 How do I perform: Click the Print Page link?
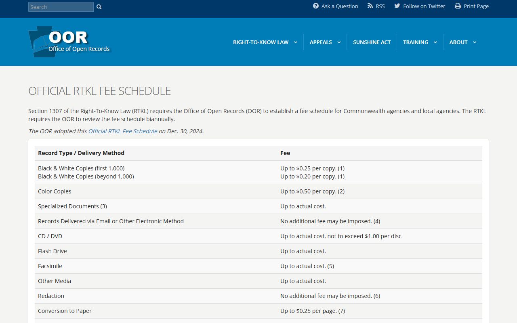(x=476, y=6)
